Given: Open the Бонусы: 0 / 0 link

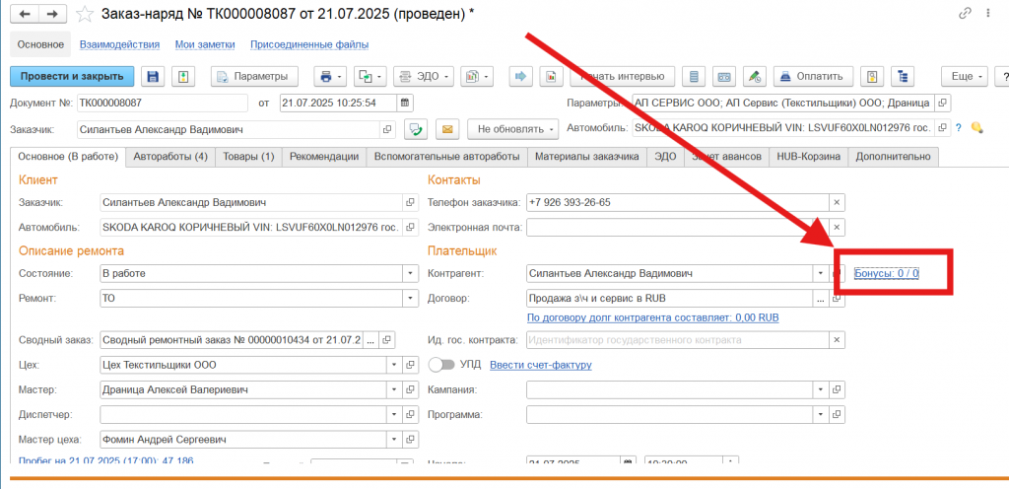Looking at the screenshot, I should coord(886,273).
